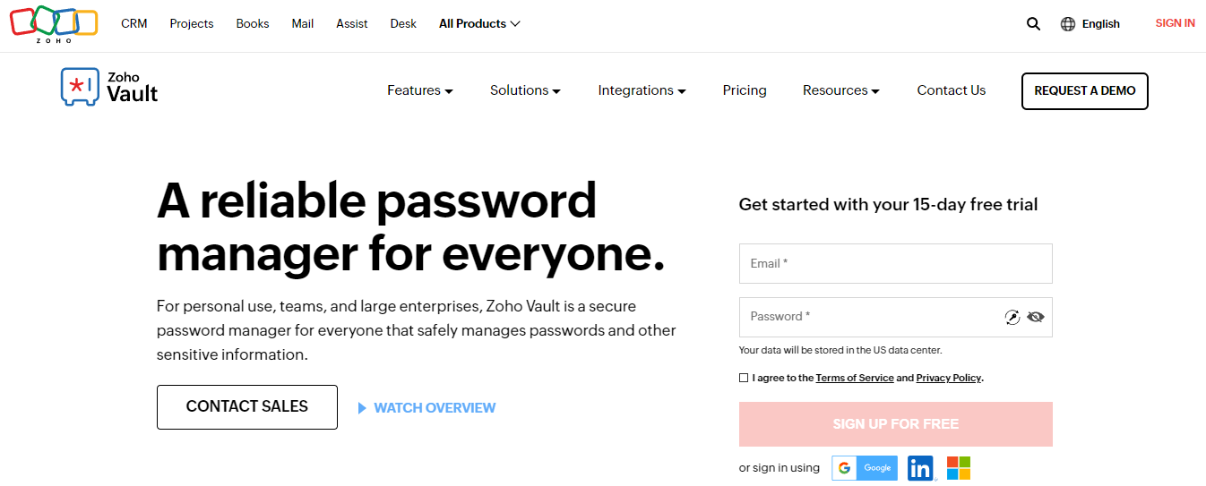
Task: Play the Watch Overview triangle icon
Action: (363, 408)
